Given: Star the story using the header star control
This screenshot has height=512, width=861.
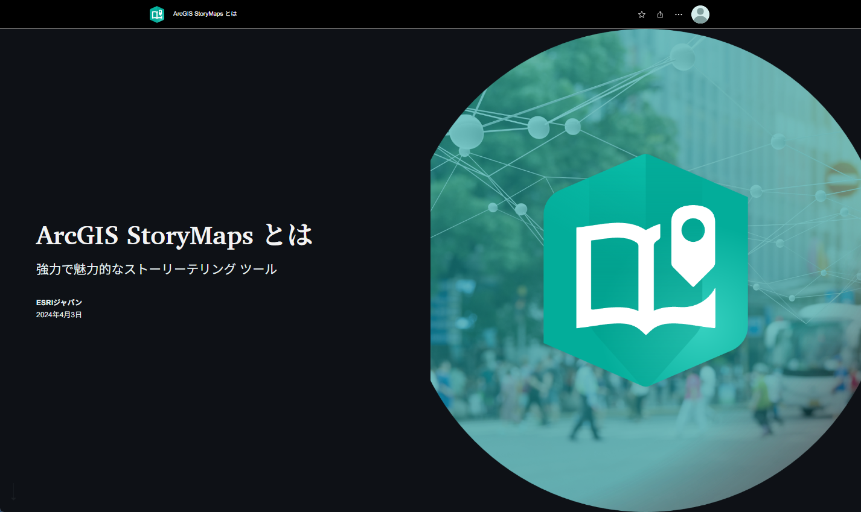Looking at the screenshot, I should coord(641,14).
